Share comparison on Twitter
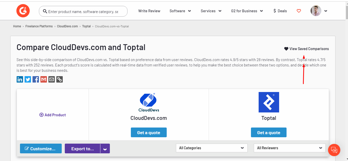The width and height of the screenshot is (348, 161). [x=28, y=79]
